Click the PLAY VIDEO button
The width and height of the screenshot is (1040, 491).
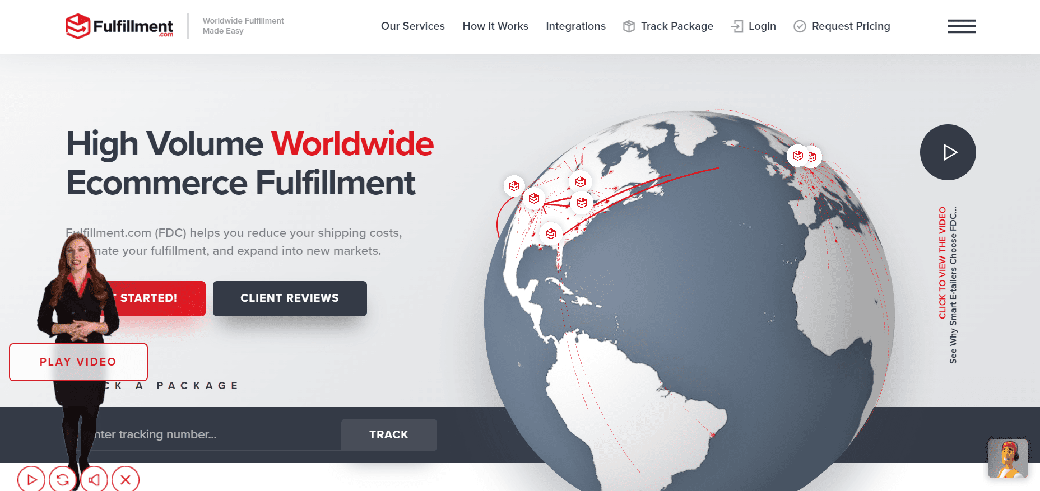(x=78, y=362)
